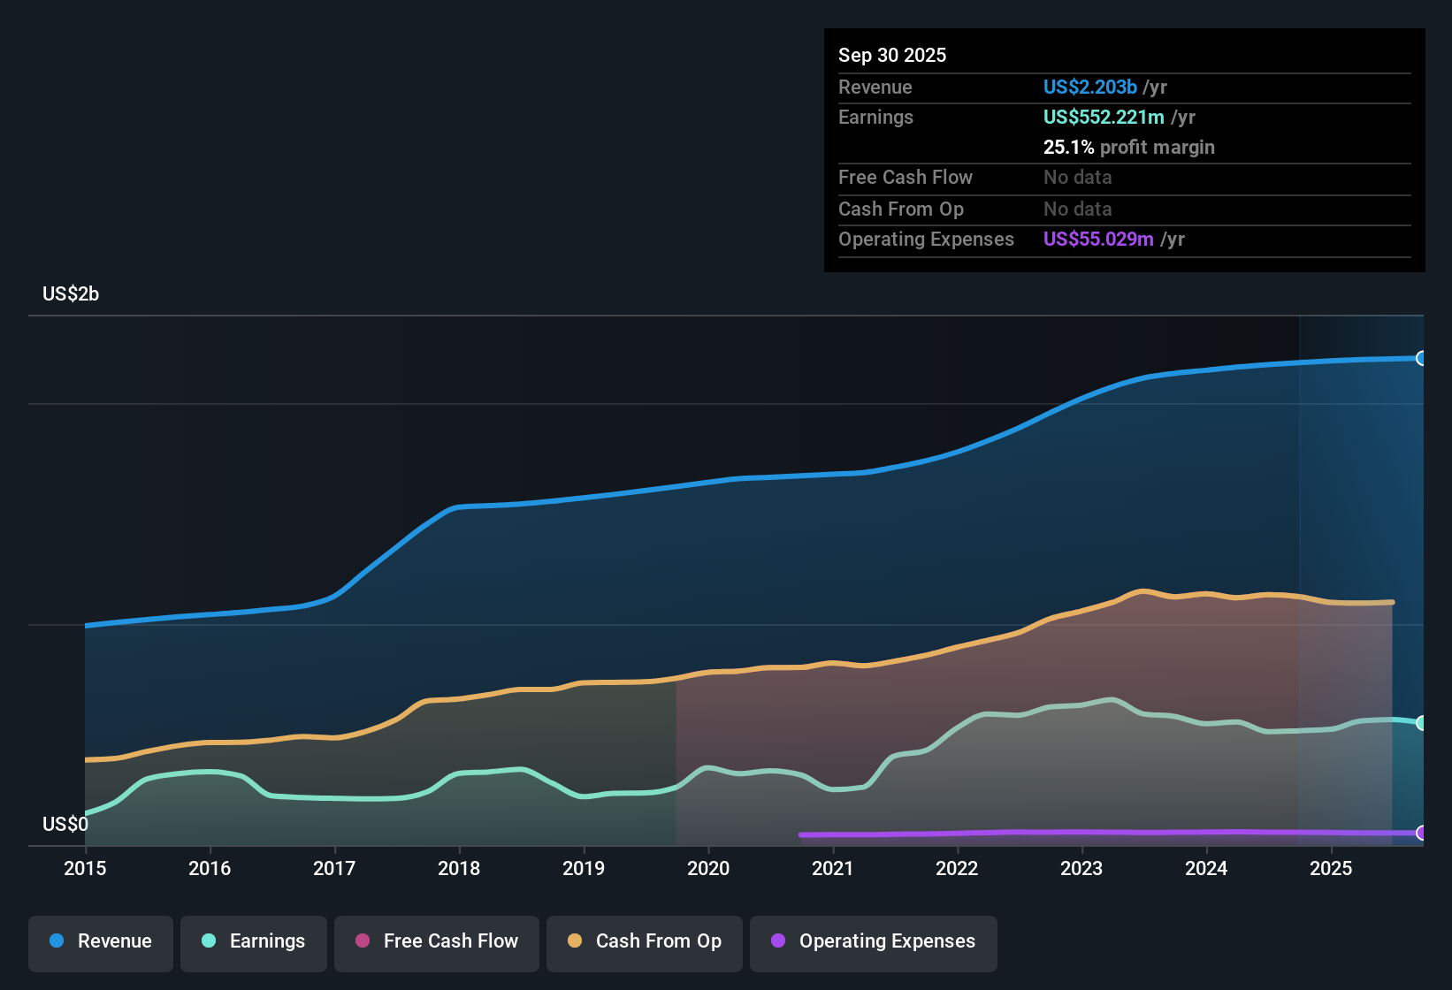Image resolution: width=1452 pixels, height=990 pixels.
Task: Select the Cash From Op legend entry
Action: click(x=644, y=941)
